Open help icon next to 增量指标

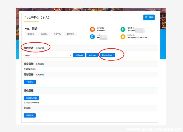click(44, 64)
